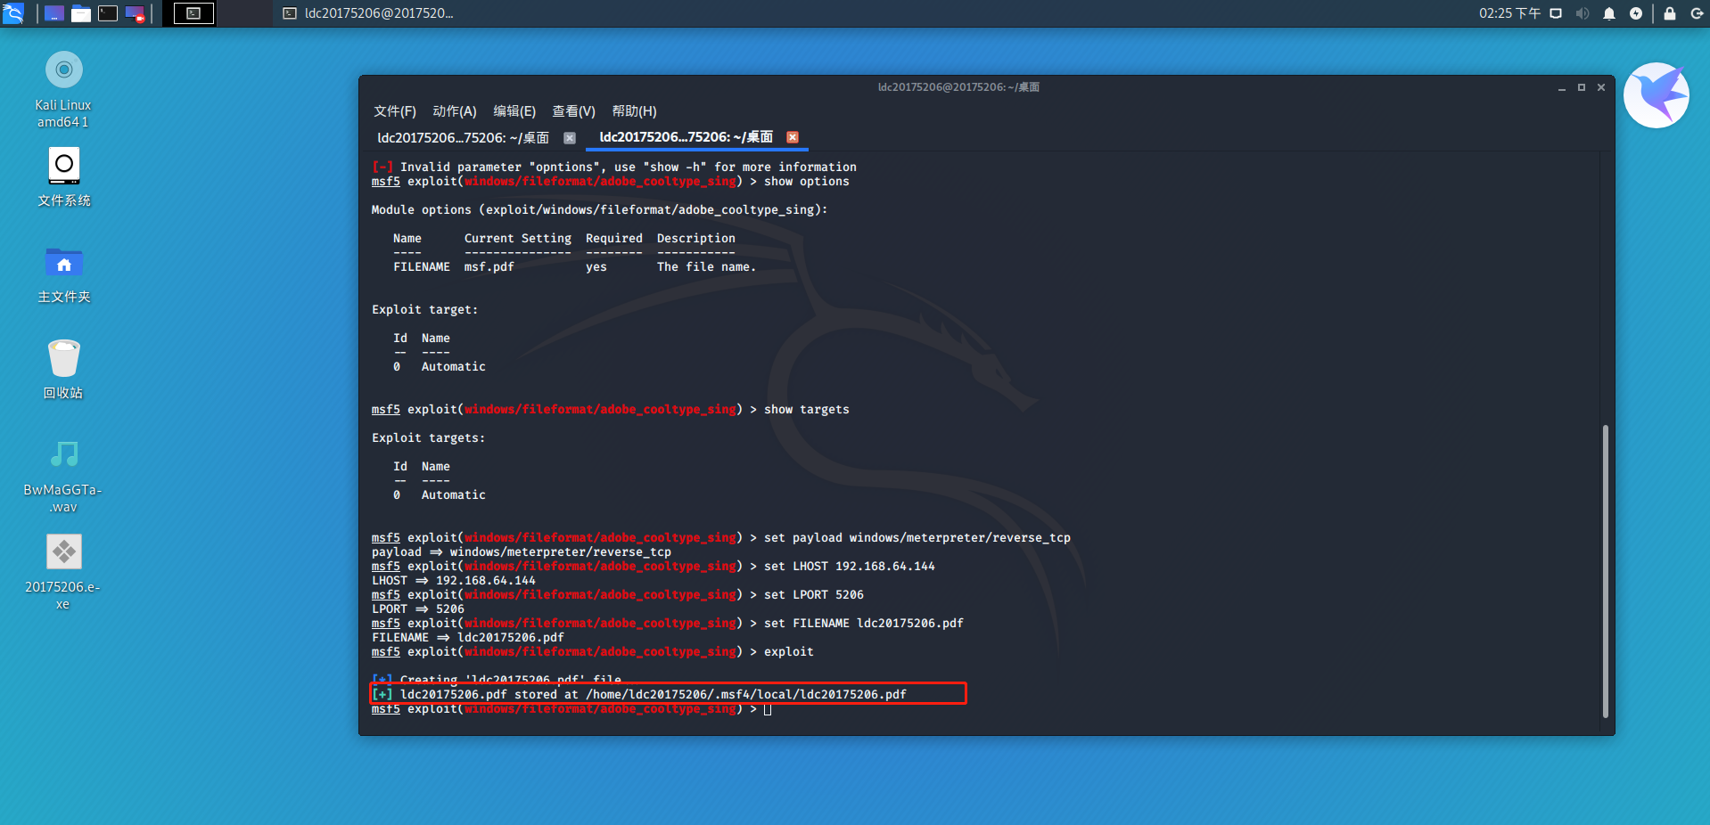The height and width of the screenshot is (825, 1710).
Task: Switch to the first terminal tab
Action: pos(463,137)
